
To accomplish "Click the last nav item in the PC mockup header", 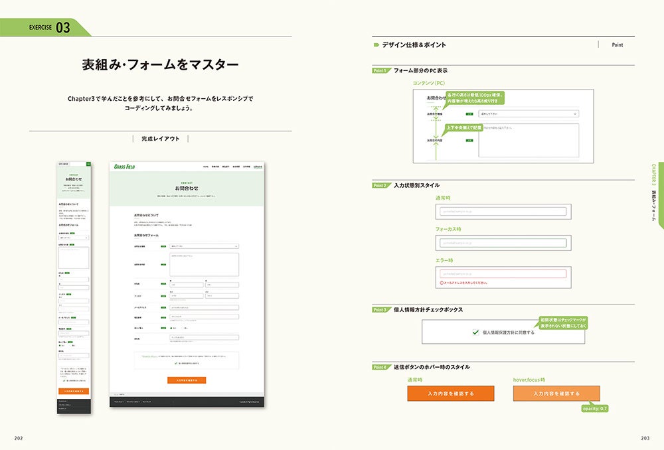I will [258, 167].
